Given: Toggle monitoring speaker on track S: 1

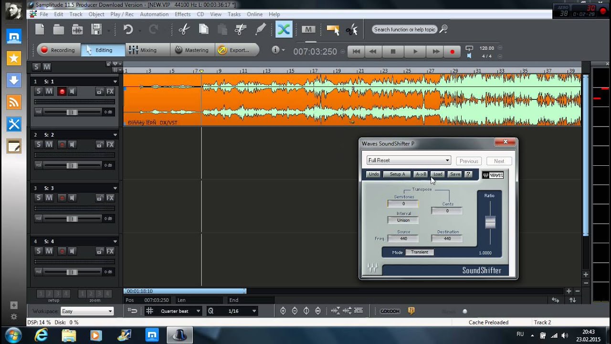Looking at the screenshot, I should click(x=72, y=91).
